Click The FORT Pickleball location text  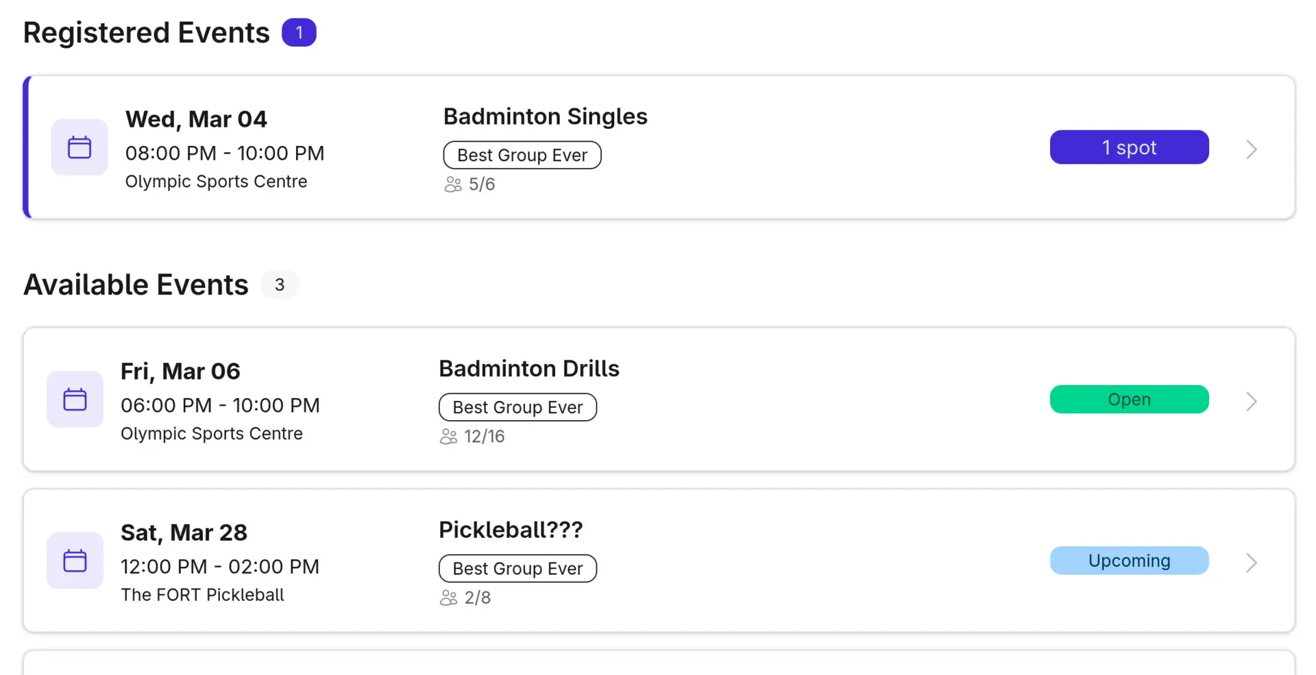coord(202,594)
